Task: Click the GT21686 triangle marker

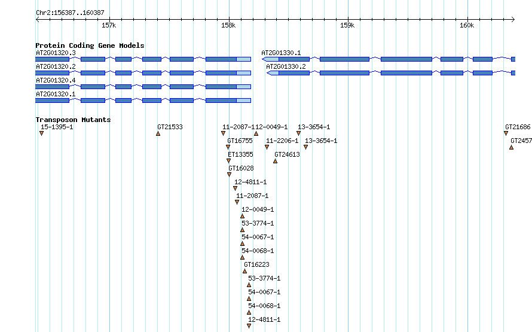Action: click(x=506, y=133)
